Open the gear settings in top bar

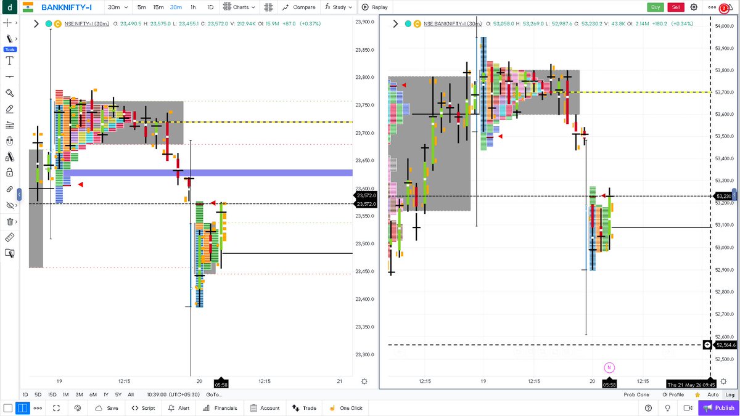tap(694, 7)
